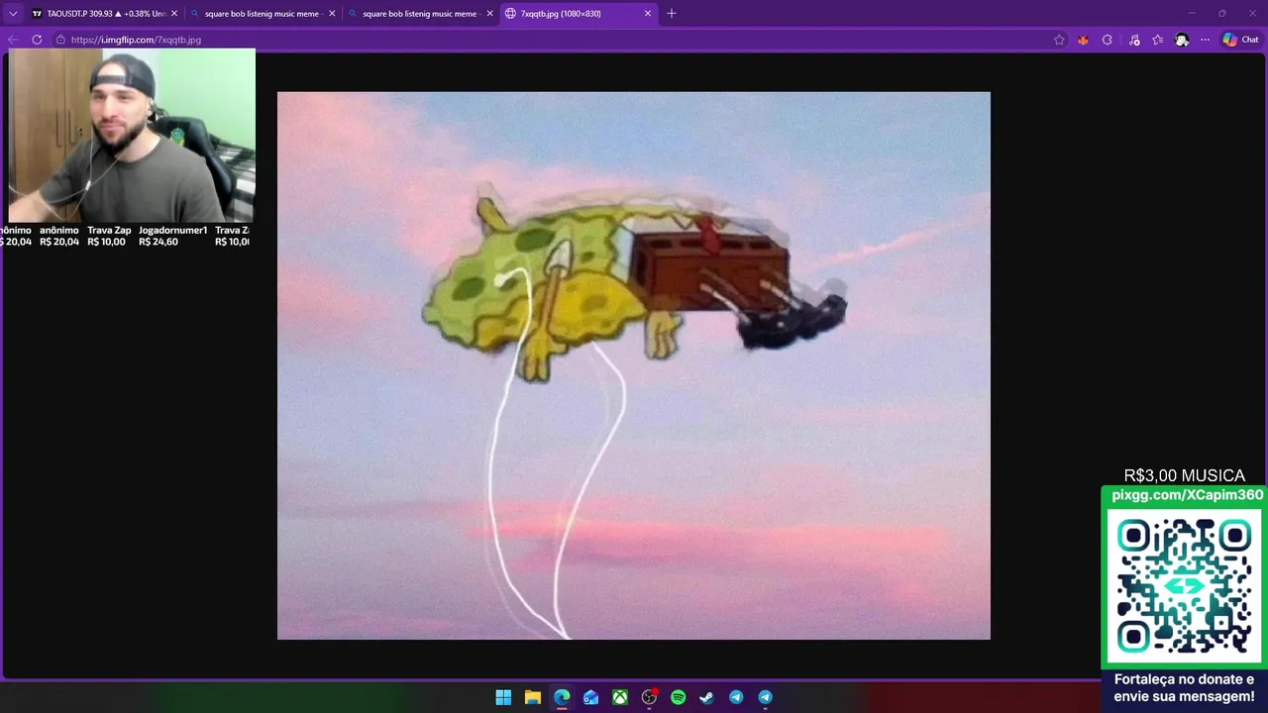Viewport: 1268px width, 713px height.
Task: Click the first Trava Zap R$ 10,00 entry
Action: point(109,236)
